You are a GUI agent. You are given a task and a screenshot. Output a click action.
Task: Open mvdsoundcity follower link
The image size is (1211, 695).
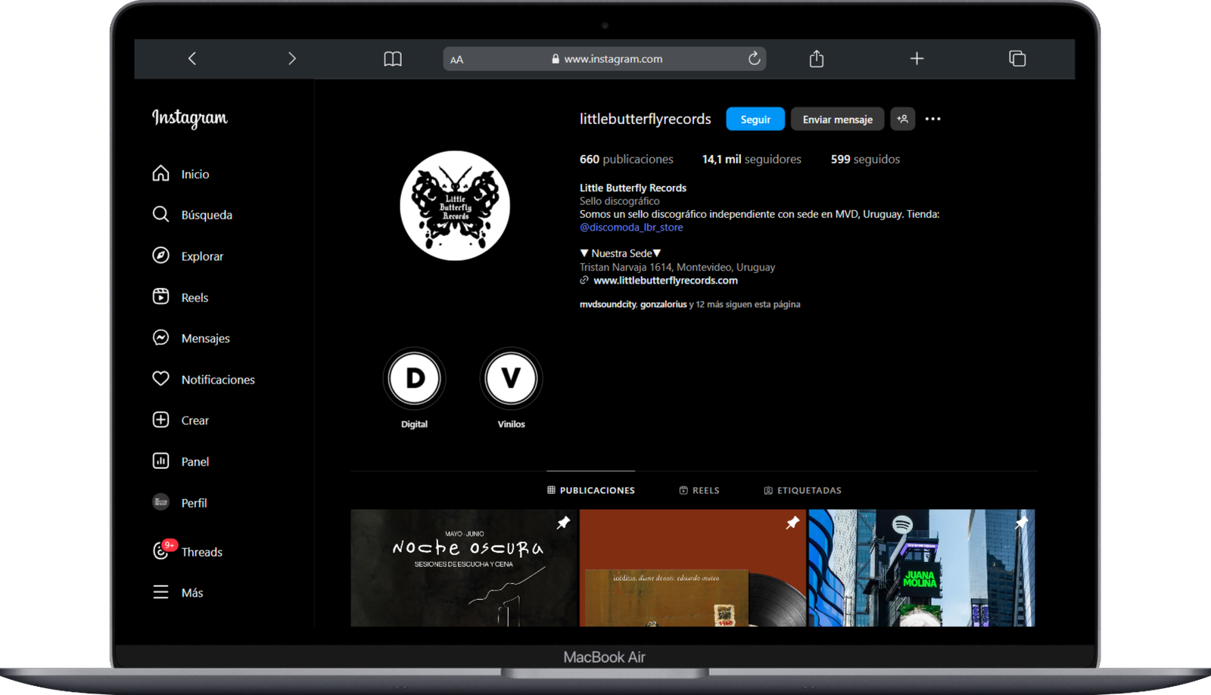pos(608,304)
